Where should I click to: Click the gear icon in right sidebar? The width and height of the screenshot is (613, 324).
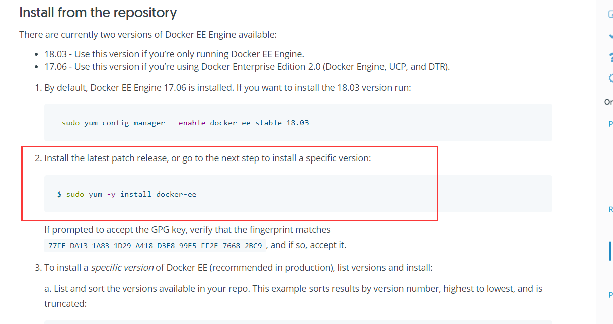tap(611, 78)
